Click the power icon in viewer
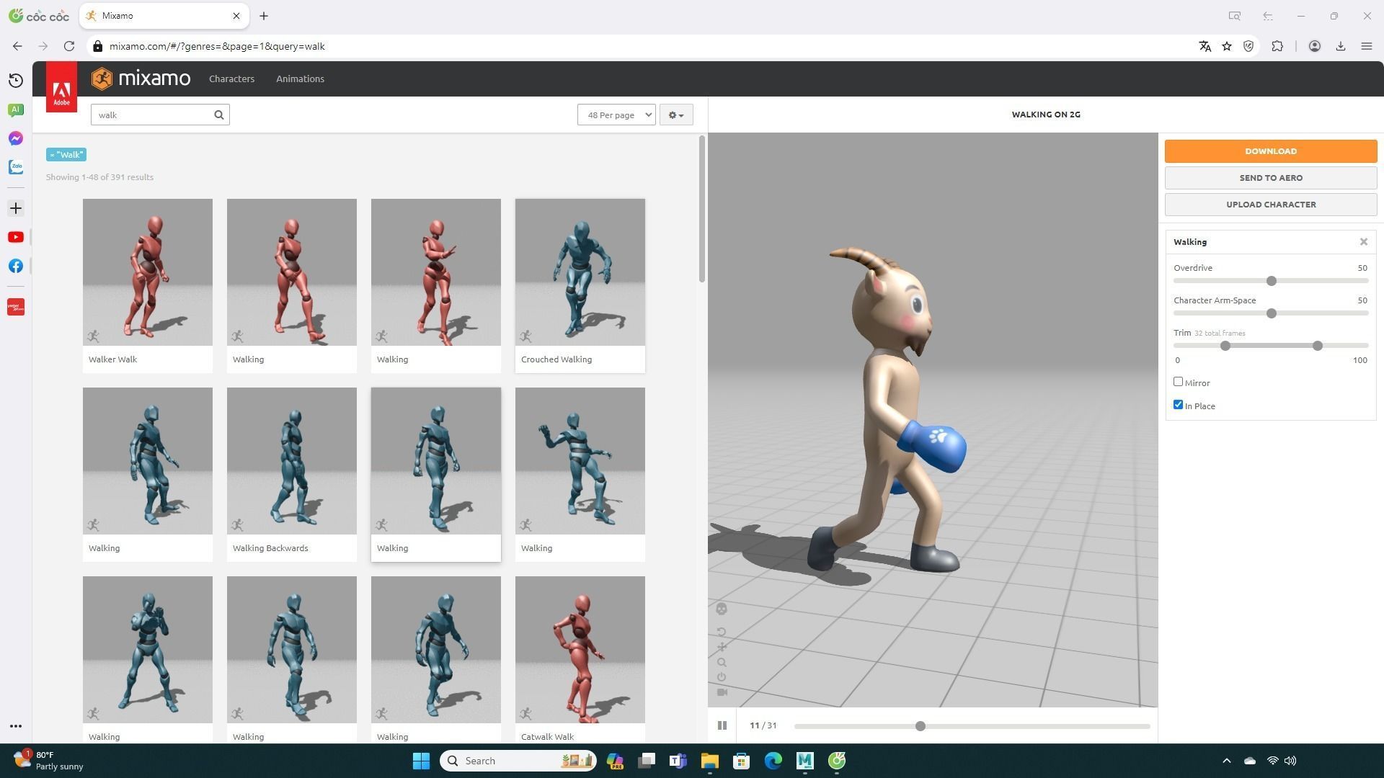Screen dimensions: 1384x778 pos(722,677)
